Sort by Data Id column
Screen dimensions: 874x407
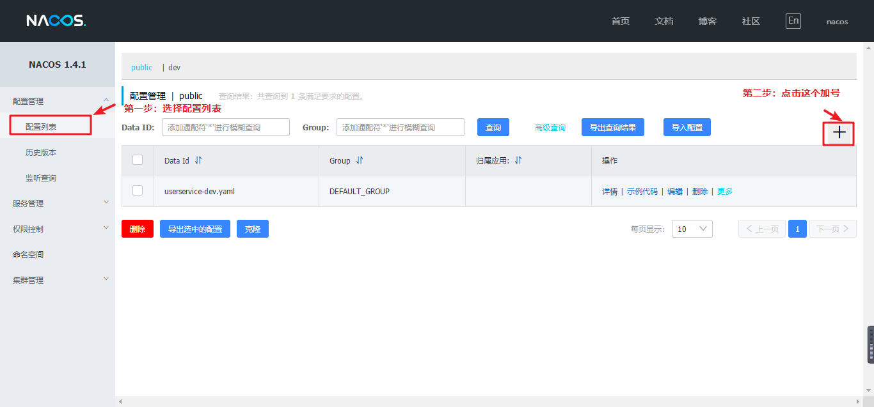click(x=198, y=160)
